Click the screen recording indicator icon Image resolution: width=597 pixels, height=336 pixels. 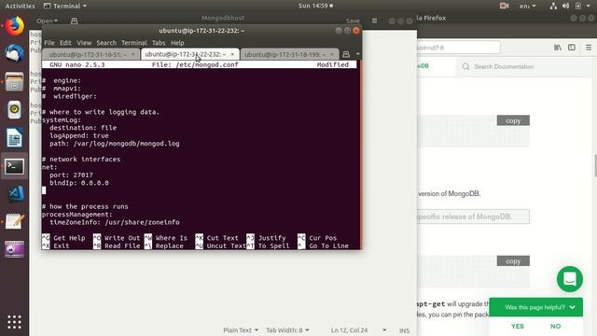[x=504, y=6]
